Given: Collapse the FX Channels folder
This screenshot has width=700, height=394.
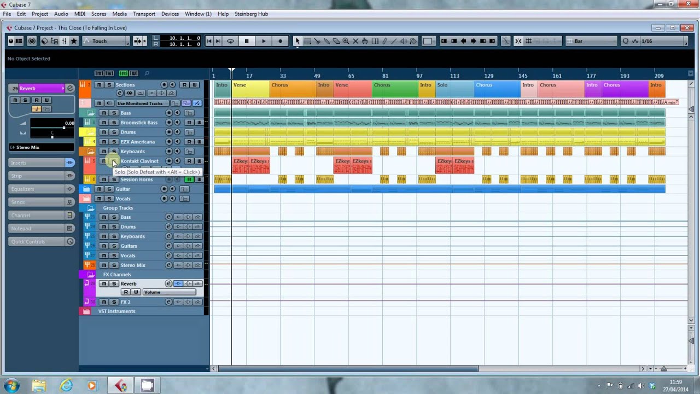Looking at the screenshot, I should [91, 275].
